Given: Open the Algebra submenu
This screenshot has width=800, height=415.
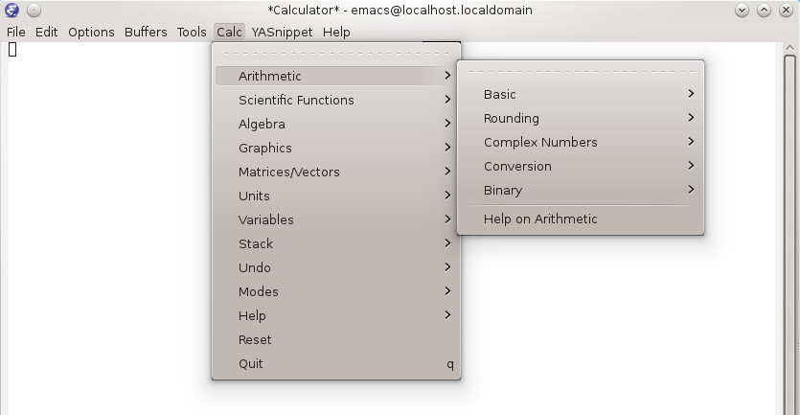Looking at the screenshot, I should click(x=262, y=124).
